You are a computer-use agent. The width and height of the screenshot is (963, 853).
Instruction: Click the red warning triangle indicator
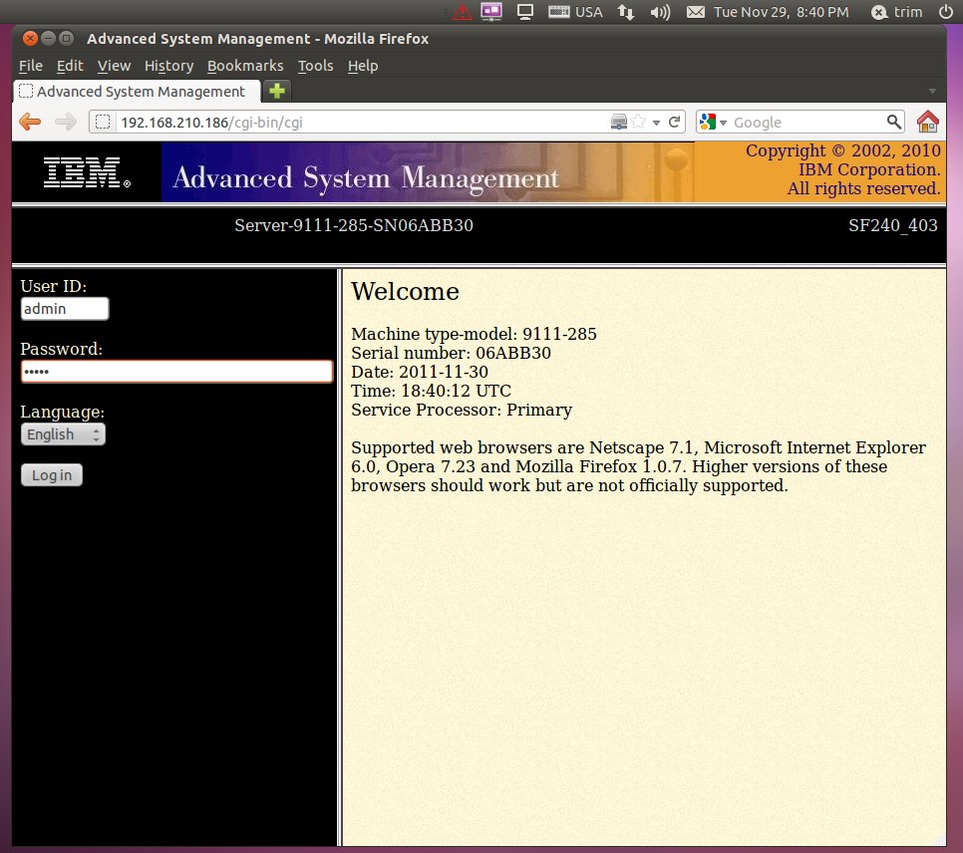(463, 12)
